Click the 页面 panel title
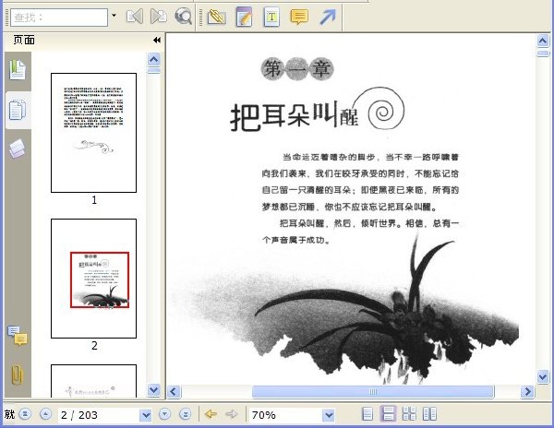554x428 pixels. point(24,40)
